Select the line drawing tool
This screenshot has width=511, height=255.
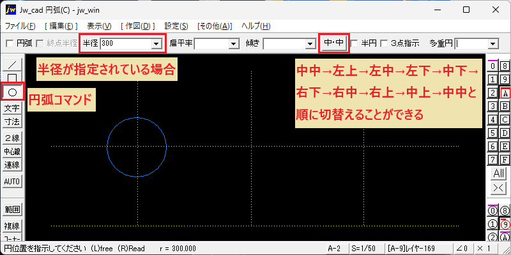[x=12, y=65]
